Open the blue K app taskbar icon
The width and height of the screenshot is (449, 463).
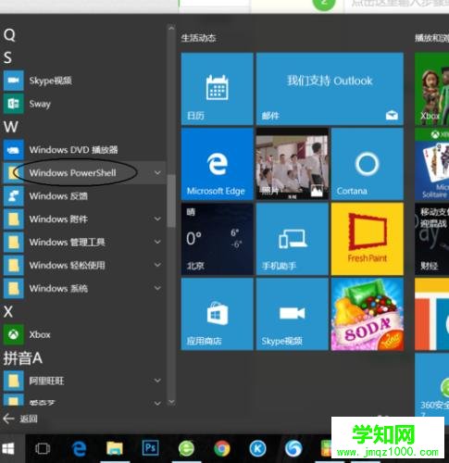point(258,448)
